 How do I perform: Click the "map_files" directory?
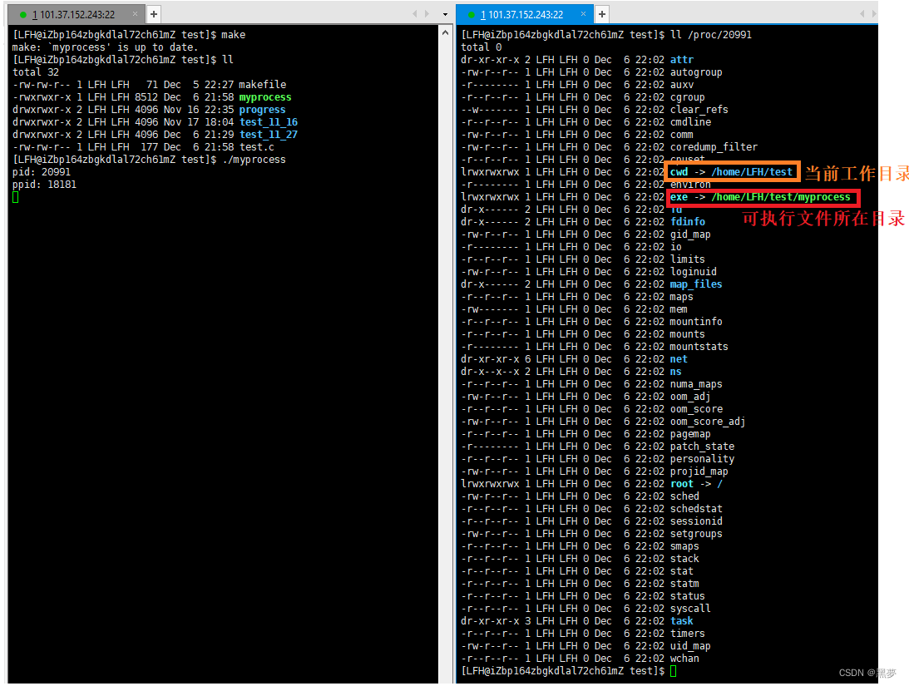[696, 284]
